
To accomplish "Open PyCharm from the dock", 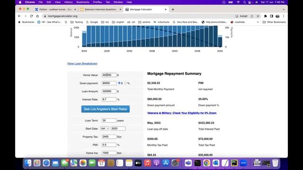I will (234, 163).
